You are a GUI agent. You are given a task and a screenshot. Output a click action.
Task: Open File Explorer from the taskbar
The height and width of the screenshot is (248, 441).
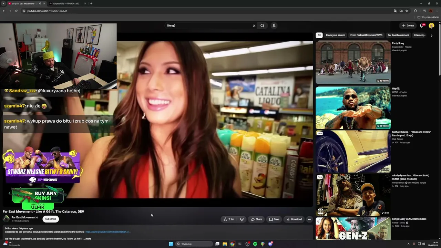pos(225,244)
